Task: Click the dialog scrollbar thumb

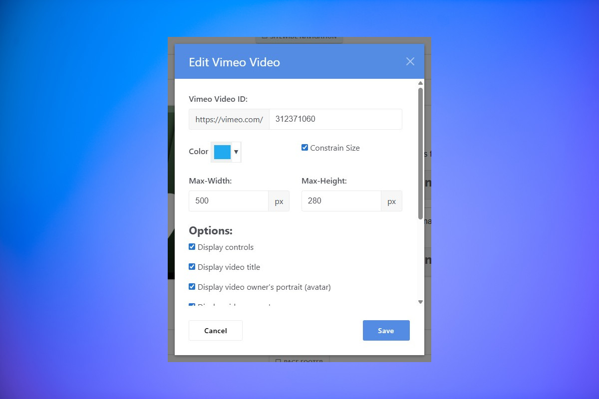Action: [420, 153]
